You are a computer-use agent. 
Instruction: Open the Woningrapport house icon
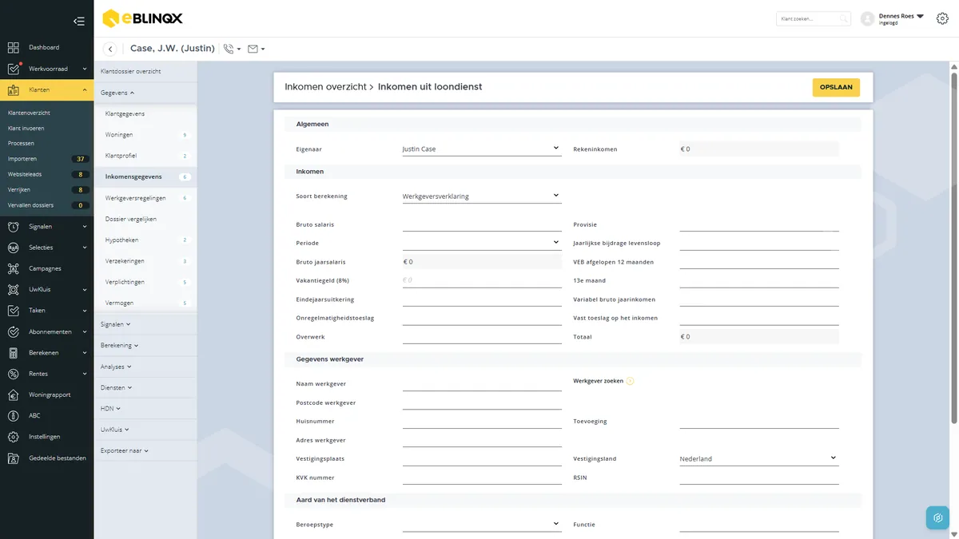coord(13,394)
